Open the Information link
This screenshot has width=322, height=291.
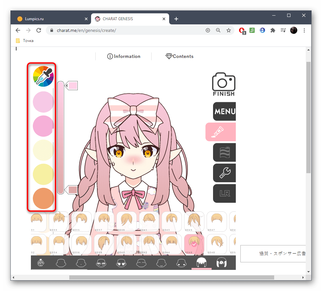[124, 56]
